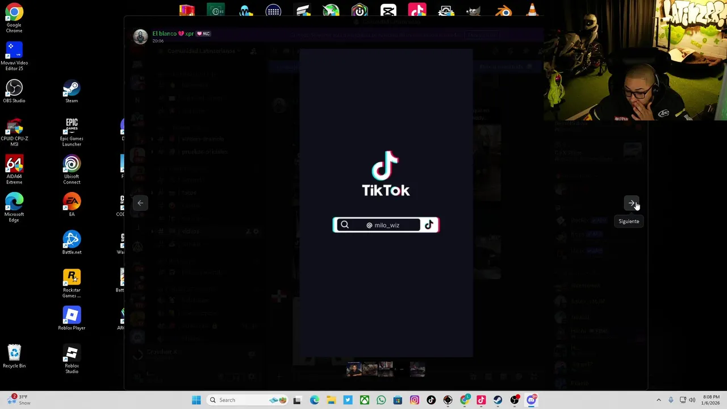Open volume control in system tray
The width and height of the screenshot is (727, 409).
point(692,400)
